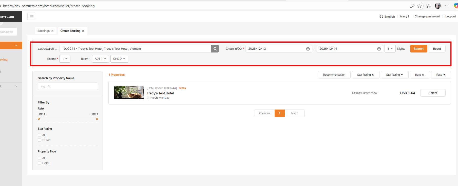The image size is (458, 186).
Task: Click the USD 1.64 price
Action: pyautogui.click(x=408, y=93)
